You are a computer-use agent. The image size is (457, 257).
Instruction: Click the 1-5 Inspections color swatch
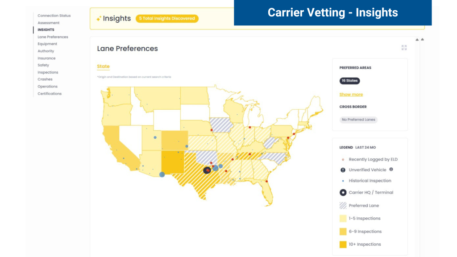[x=343, y=219]
